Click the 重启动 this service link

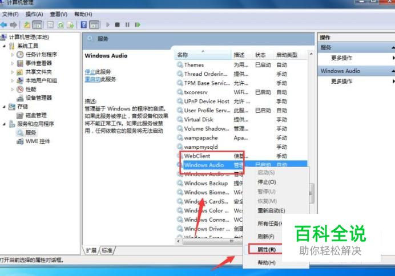[92, 79]
